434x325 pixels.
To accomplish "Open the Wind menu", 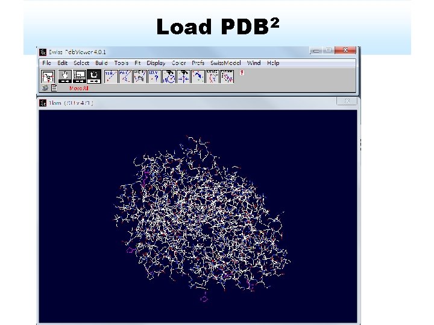I will tap(254, 63).
